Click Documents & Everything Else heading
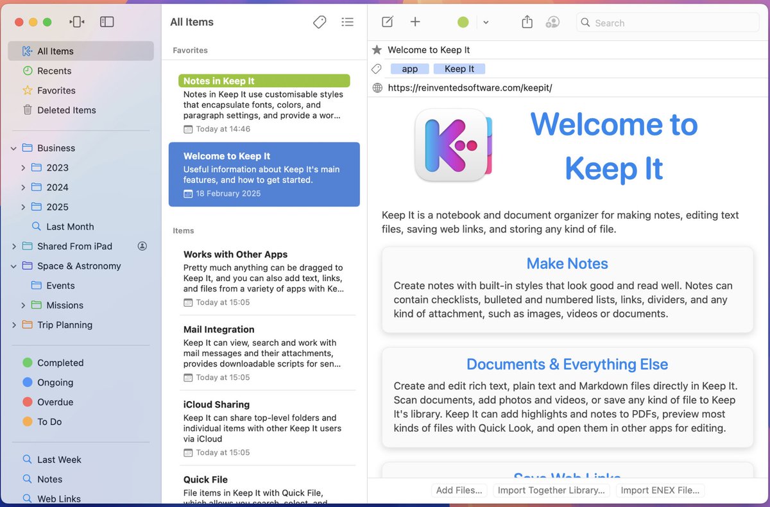The width and height of the screenshot is (770, 507). (x=567, y=365)
